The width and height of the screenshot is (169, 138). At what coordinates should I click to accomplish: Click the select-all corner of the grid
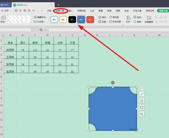2,35
